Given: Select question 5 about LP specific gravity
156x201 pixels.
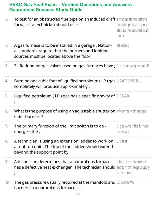Looking at the screenshot, I should 64,99.
